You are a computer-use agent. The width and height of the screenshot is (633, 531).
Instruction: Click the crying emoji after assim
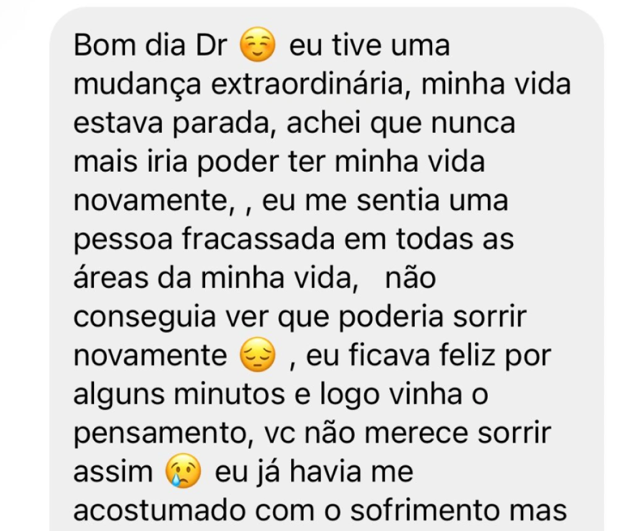[x=184, y=471]
